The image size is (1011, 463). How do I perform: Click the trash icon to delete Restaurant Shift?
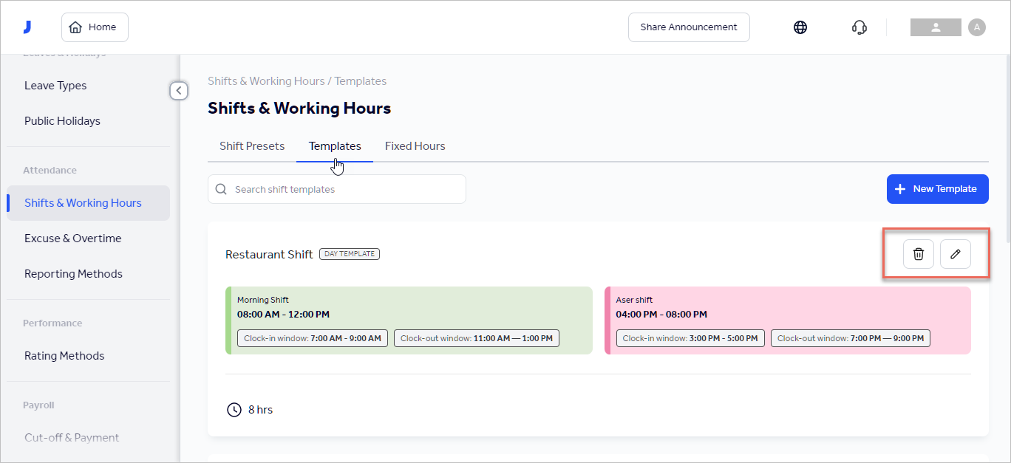point(918,254)
